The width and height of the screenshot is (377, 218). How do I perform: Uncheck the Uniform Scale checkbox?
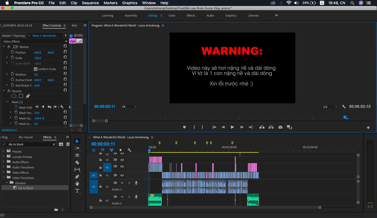(x=36, y=69)
